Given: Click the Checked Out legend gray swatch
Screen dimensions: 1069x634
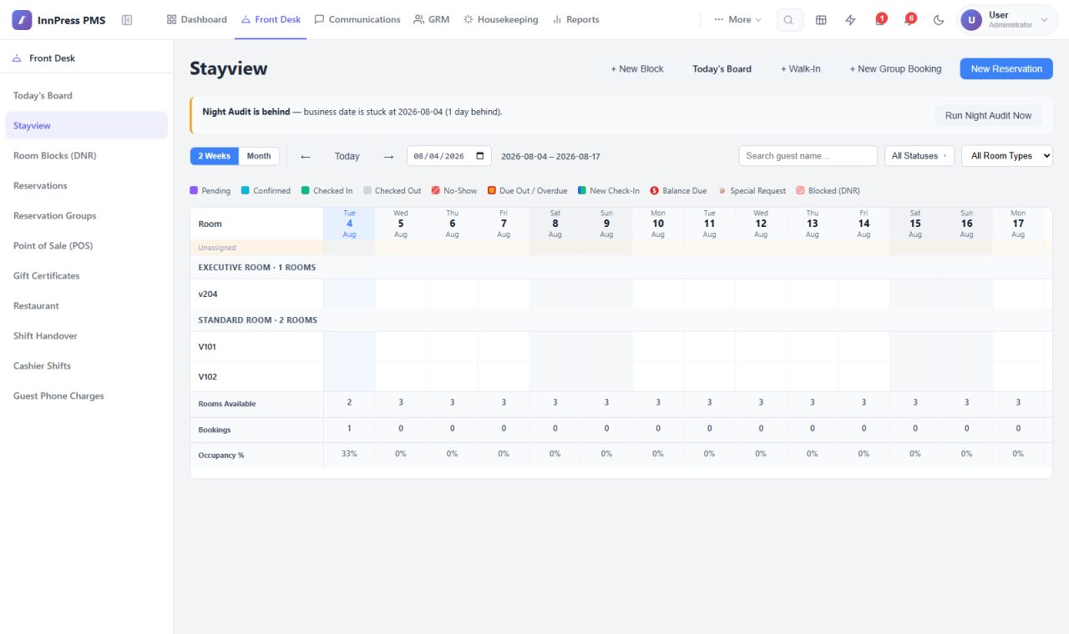Looking at the screenshot, I should pyautogui.click(x=367, y=191).
